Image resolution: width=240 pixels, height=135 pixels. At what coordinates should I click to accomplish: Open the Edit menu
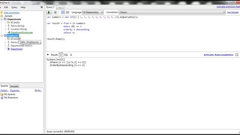coord(6,7)
